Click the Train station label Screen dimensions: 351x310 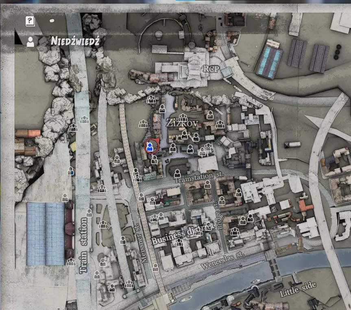point(83,245)
